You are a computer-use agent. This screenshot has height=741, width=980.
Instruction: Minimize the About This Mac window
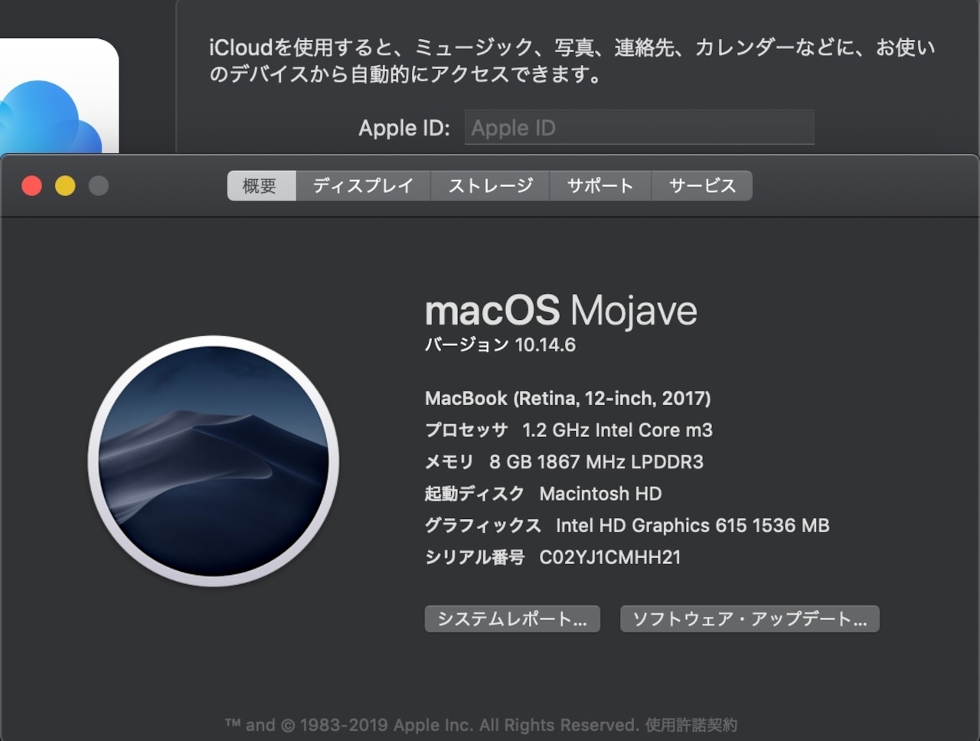coord(65,186)
